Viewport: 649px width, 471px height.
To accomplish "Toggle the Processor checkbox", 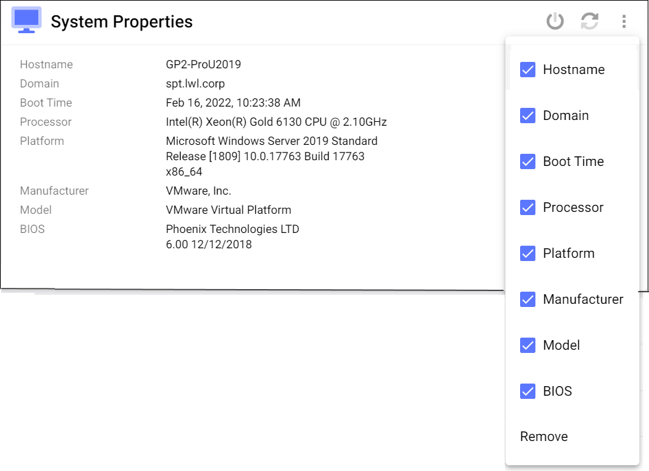I will [528, 207].
